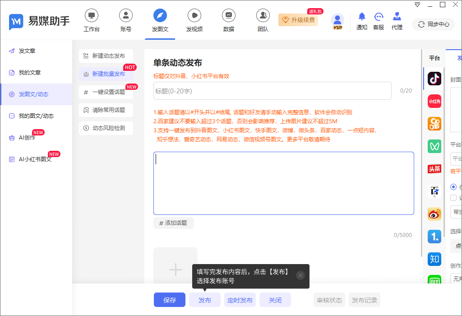Image resolution: width=462 pixels, height=316 pixels.
Task: Click 清除常用话题 button
Action: pyautogui.click(x=106, y=110)
